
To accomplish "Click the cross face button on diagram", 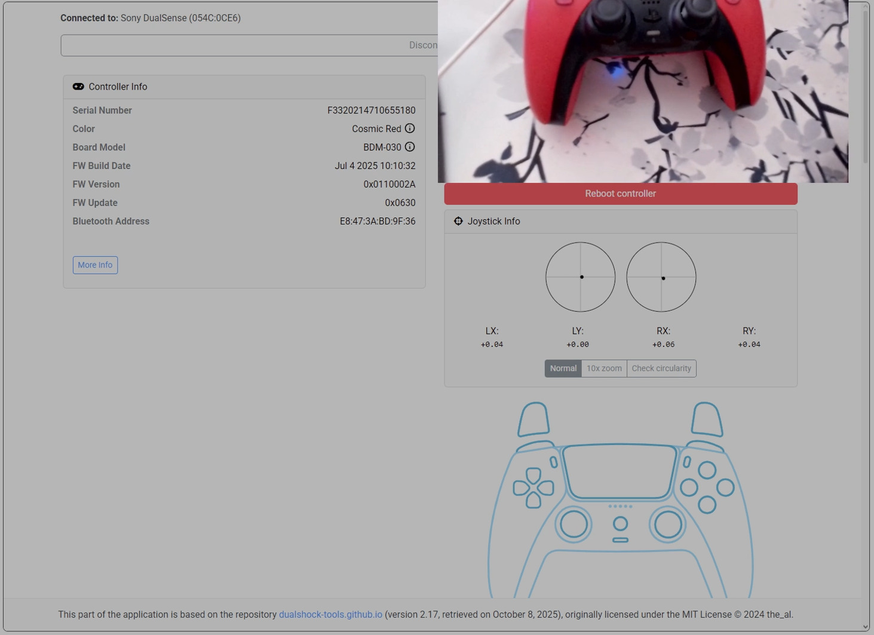I will (707, 505).
